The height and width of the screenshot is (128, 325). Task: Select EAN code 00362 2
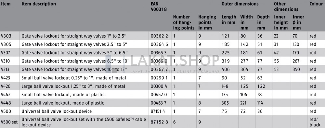click(159, 36)
